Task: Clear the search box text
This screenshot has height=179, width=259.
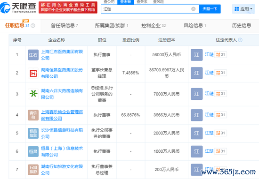Action: click(x=193, y=9)
